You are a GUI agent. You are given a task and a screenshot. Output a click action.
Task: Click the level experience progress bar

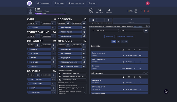pos(51,14)
